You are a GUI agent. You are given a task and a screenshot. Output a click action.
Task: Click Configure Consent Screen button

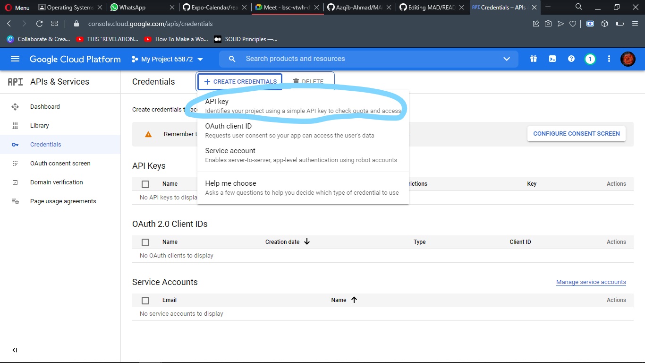click(x=577, y=134)
